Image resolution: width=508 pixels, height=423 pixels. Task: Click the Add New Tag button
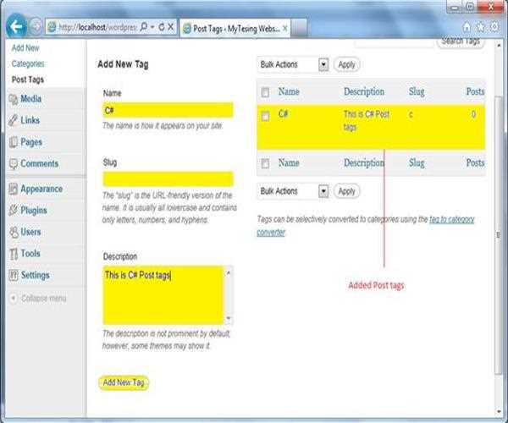click(124, 382)
